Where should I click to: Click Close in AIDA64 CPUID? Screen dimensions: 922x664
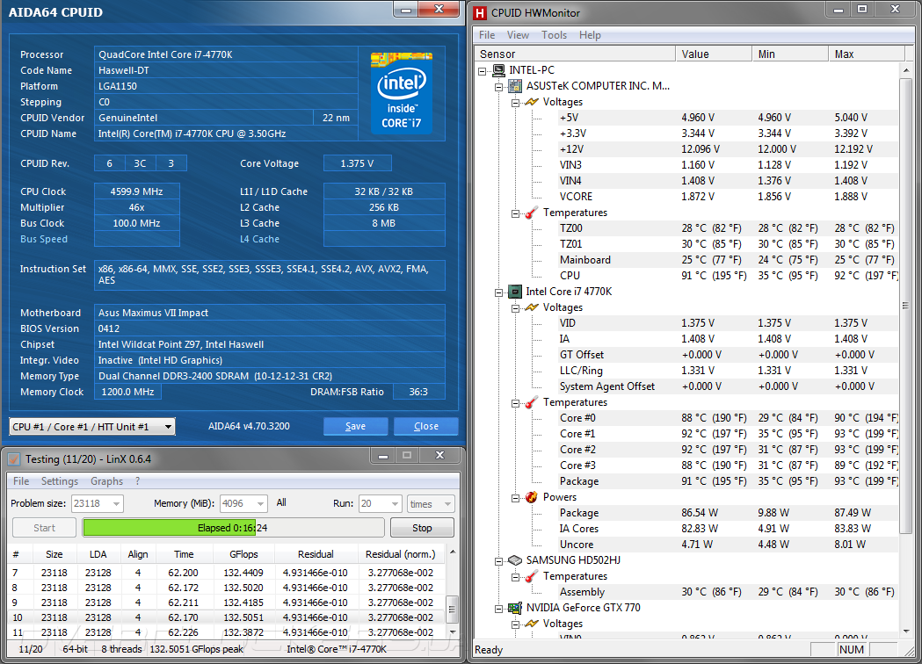425,426
